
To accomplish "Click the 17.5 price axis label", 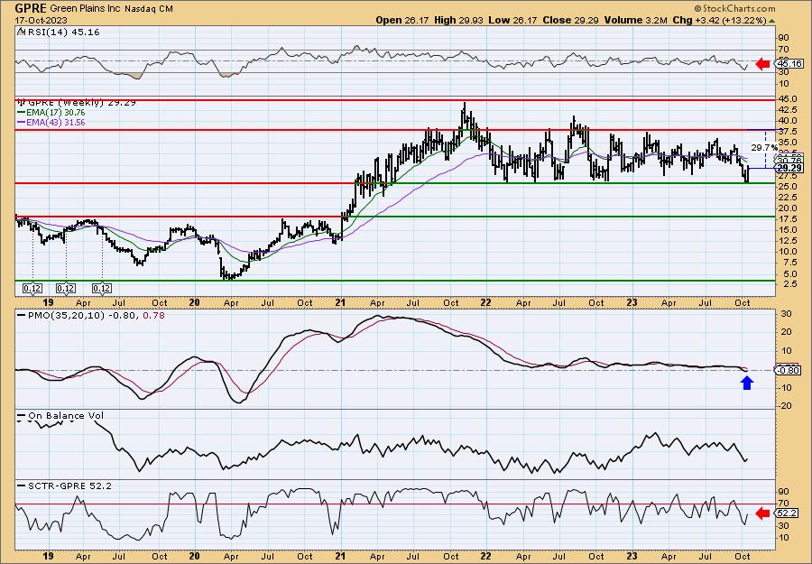I will tap(788, 218).
